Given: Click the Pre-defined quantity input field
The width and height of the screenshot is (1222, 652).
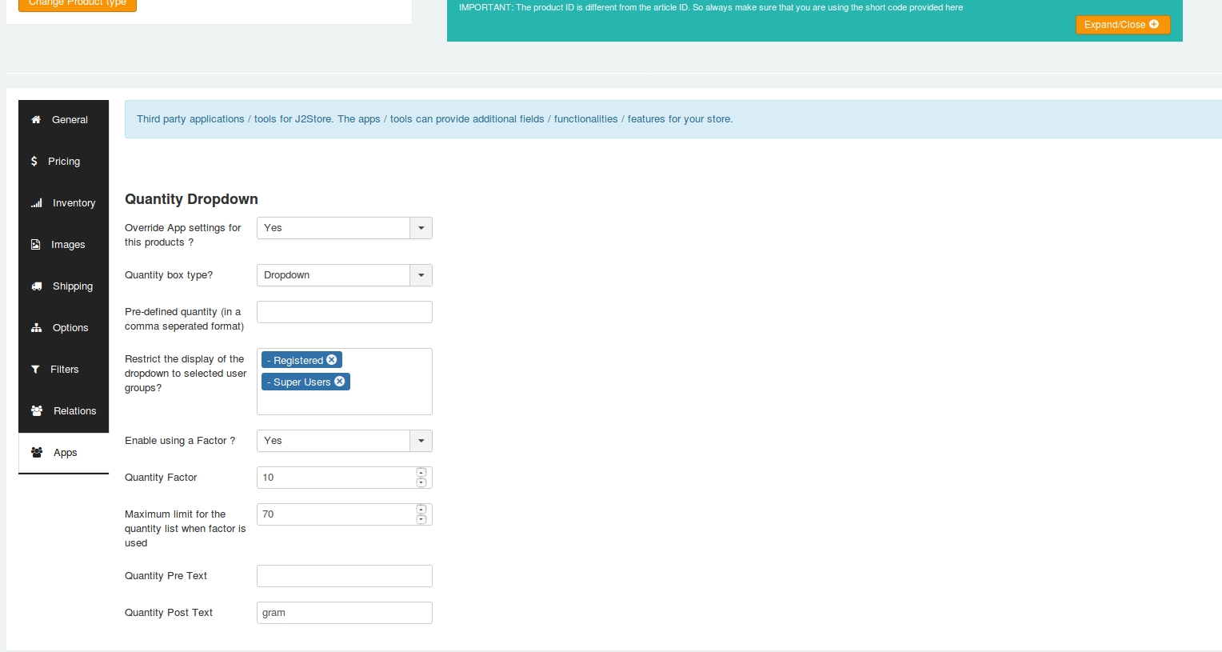Looking at the screenshot, I should 344,312.
